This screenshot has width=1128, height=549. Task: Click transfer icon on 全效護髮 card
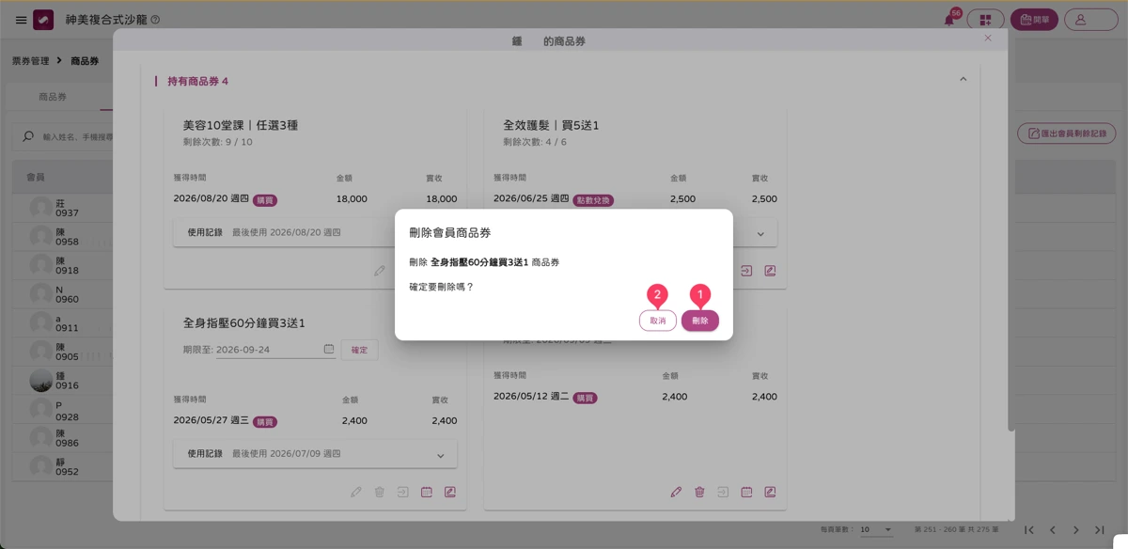coord(746,271)
